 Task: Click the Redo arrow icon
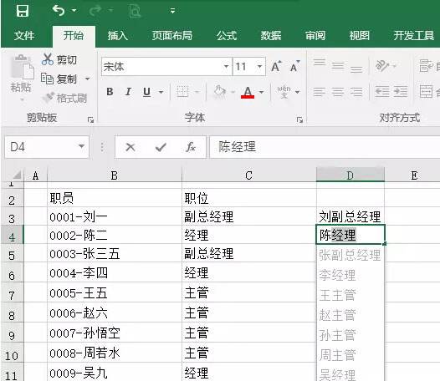[96, 11]
